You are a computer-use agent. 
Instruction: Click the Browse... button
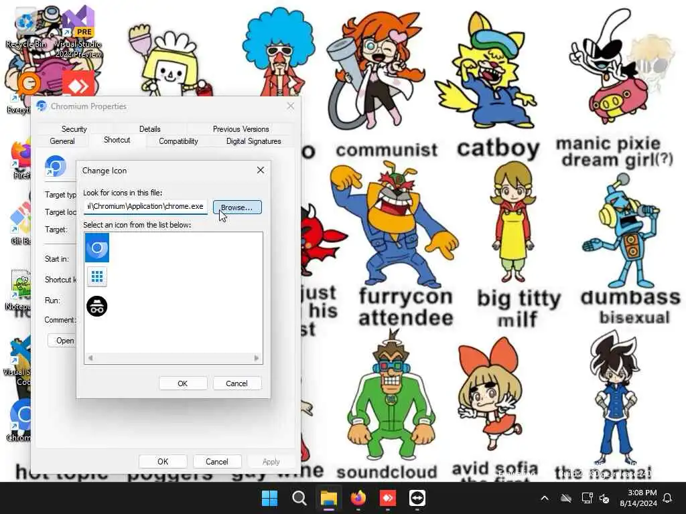coord(237,207)
